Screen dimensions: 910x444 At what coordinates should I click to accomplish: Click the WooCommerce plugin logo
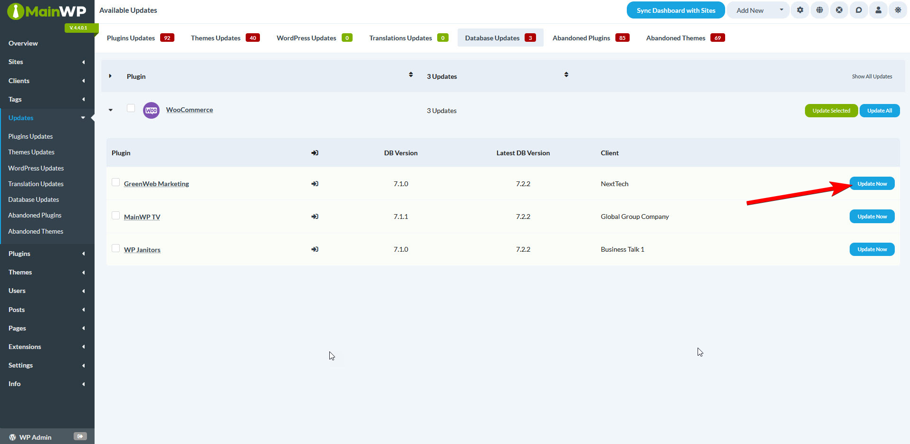coord(151,110)
